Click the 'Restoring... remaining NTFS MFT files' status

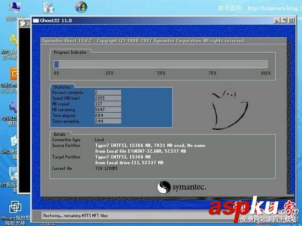point(76,216)
